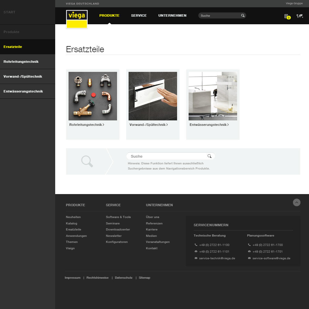
Task: Open the Entwässerungstechnik bathroom thumbnail
Action: (213, 96)
